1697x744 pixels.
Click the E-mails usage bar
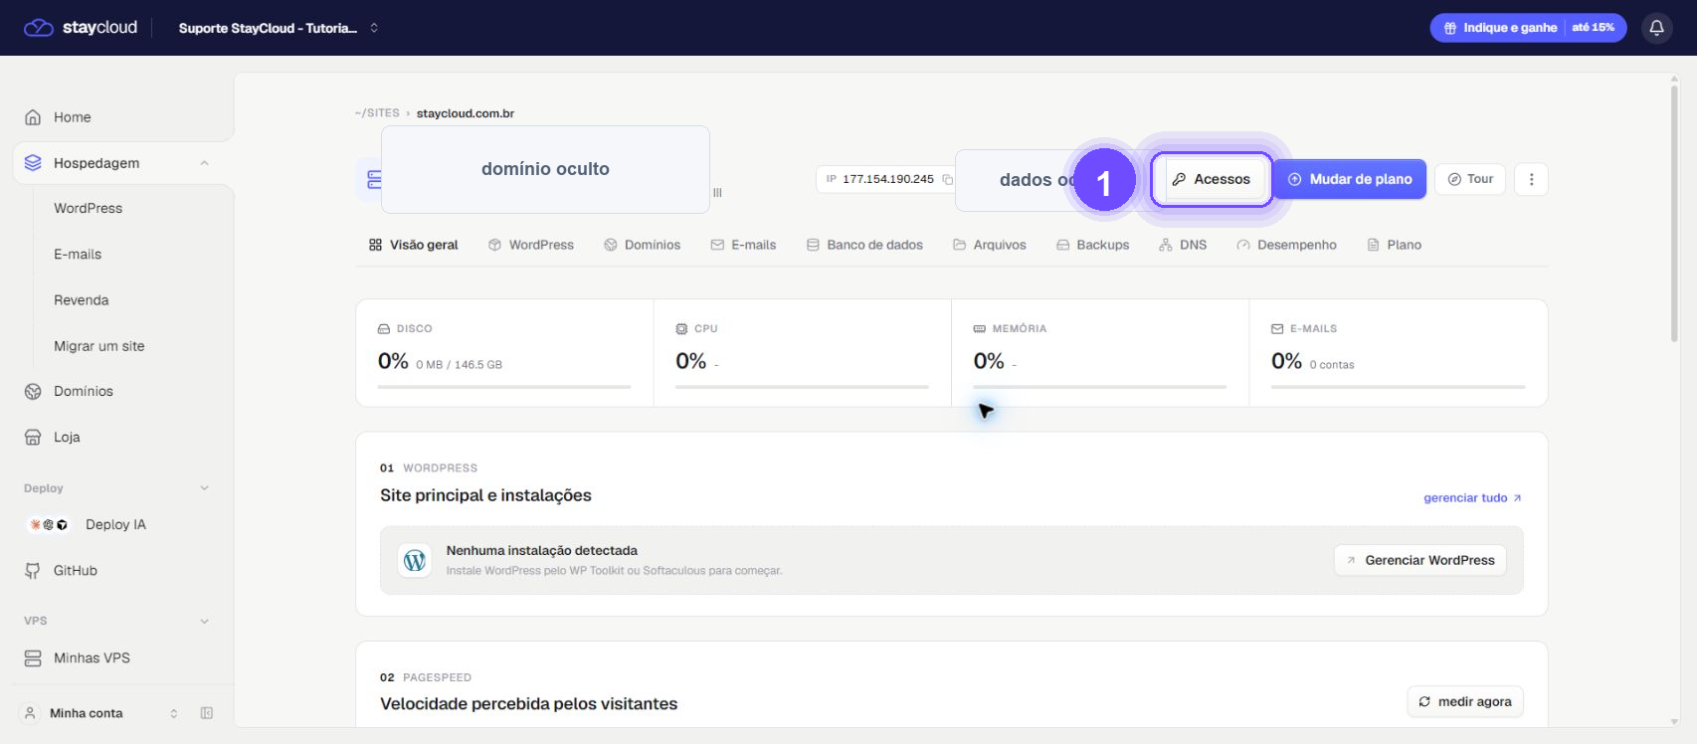[x=1398, y=386]
